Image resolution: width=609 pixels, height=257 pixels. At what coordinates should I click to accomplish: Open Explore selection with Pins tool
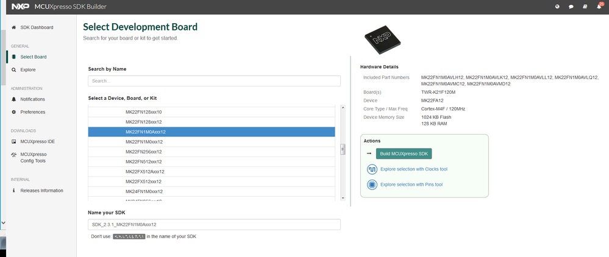coord(411,185)
